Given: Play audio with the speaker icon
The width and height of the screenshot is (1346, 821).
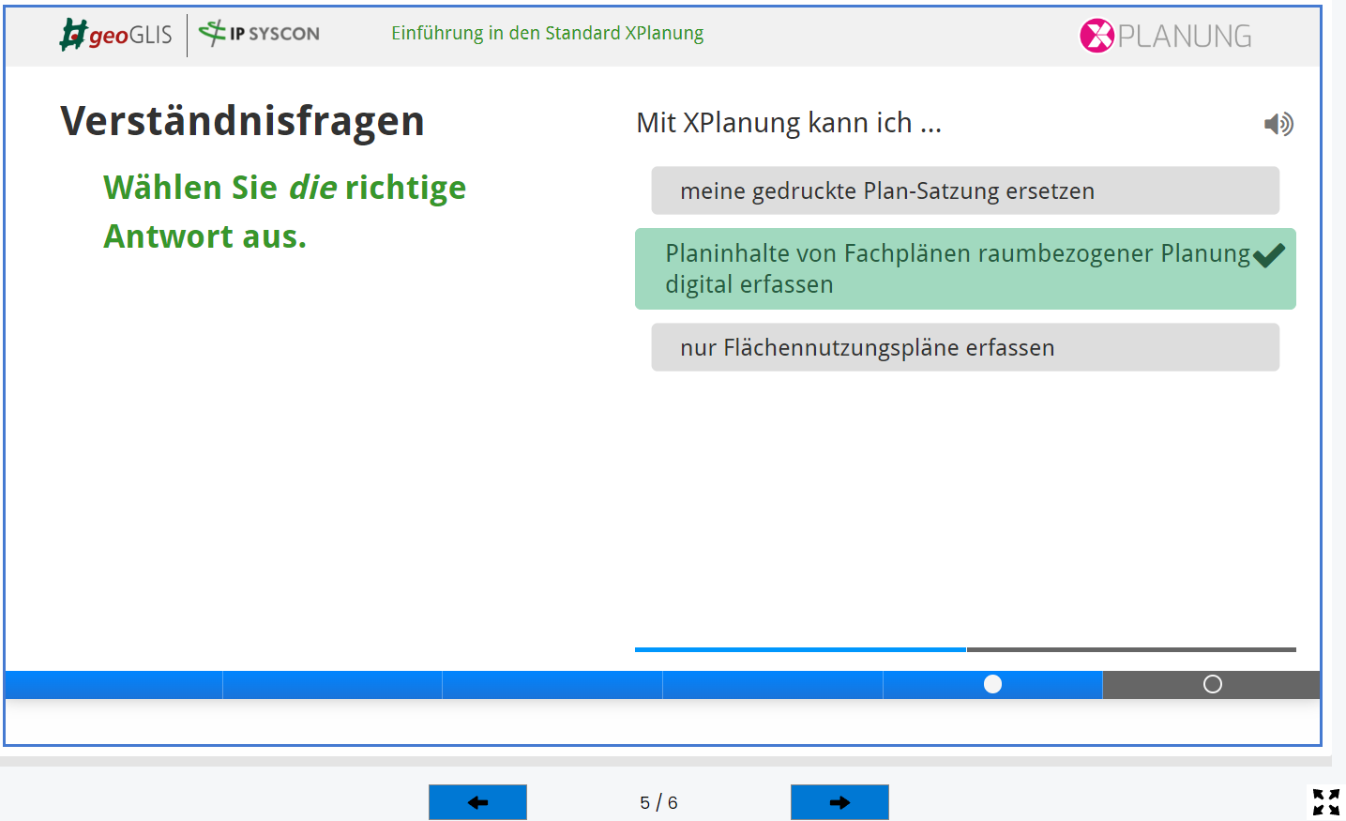Looking at the screenshot, I should [x=1278, y=124].
